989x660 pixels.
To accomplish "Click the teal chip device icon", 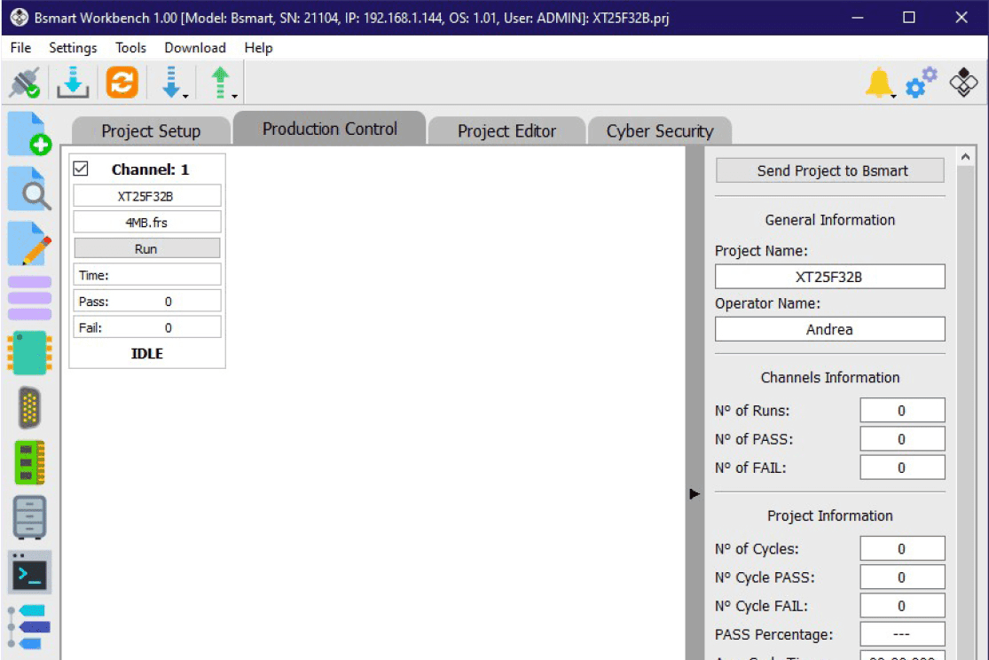I will pyautogui.click(x=29, y=353).
